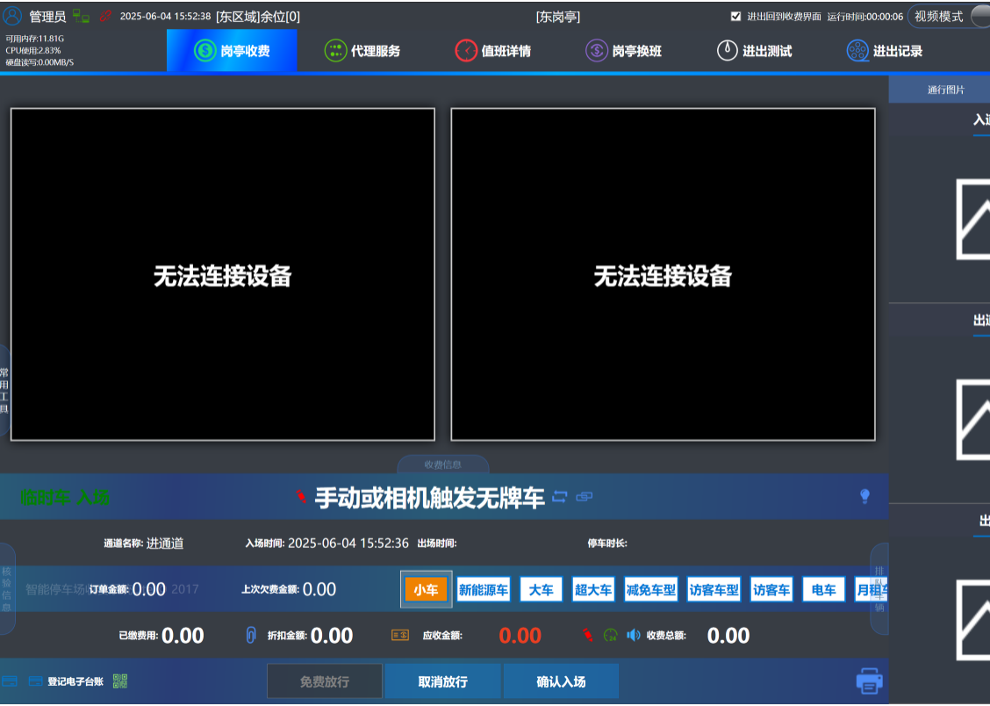Image resolution: width=990 pixels, height=706 pixels.
Task: Click the green QR code icon
Action: coord(120,681)
